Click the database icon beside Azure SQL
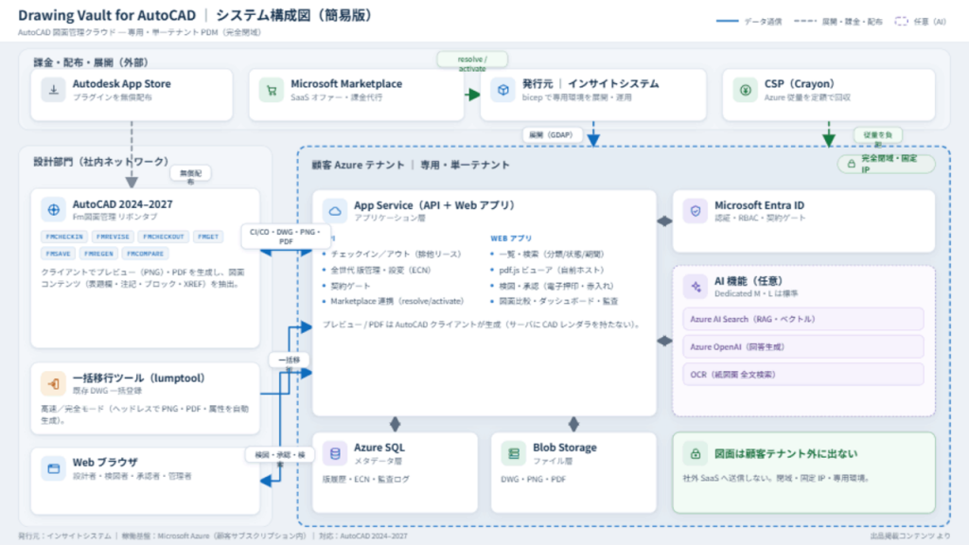This screenshot has height=545, width=969. (334, 453)
